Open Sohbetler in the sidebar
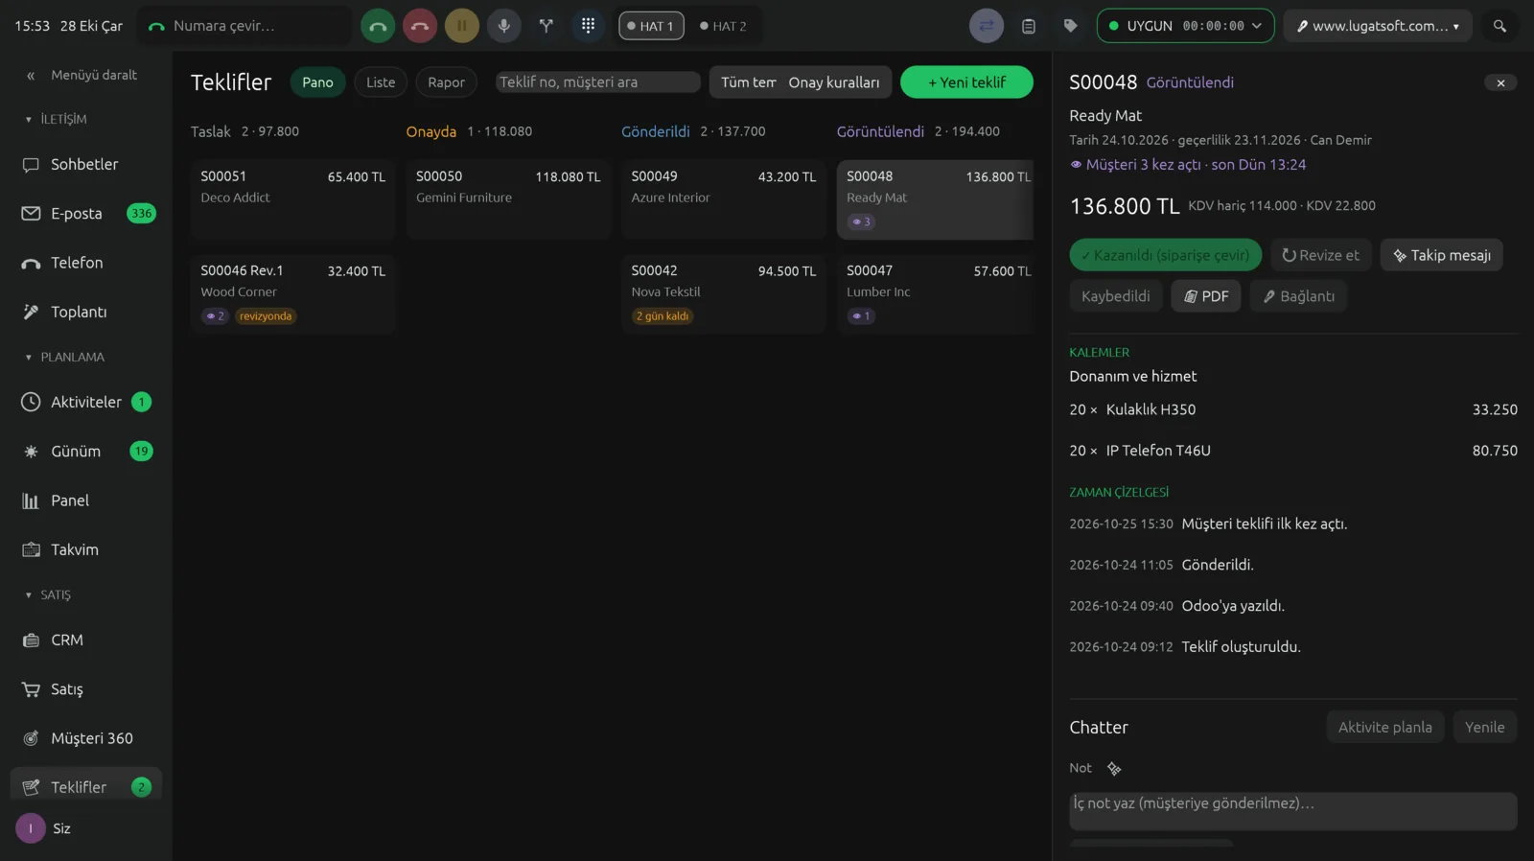The image size is (1534, 861). (x=86, y=165)
